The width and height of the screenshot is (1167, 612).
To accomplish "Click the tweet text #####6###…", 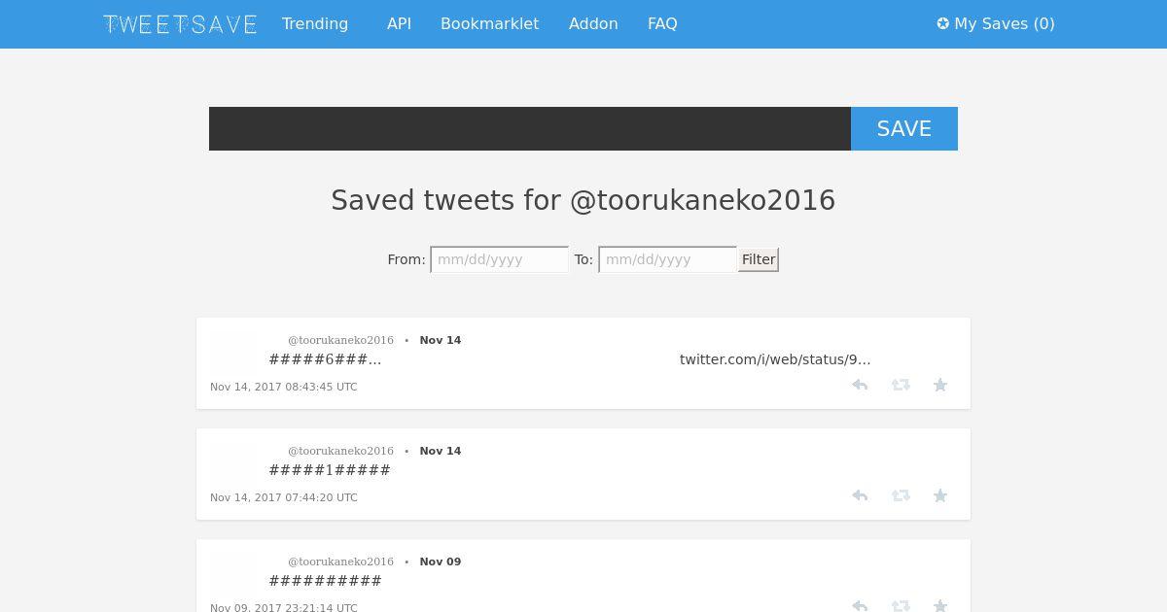I will click(x=326, y=359).
